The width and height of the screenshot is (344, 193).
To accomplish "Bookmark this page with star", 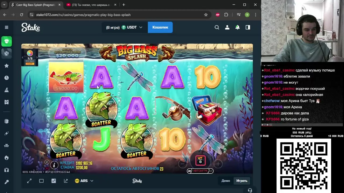I will click(206, 15).
